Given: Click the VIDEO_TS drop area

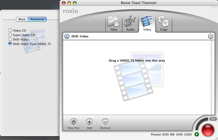Looking at the screenshot, I should [x=137, y=77].
